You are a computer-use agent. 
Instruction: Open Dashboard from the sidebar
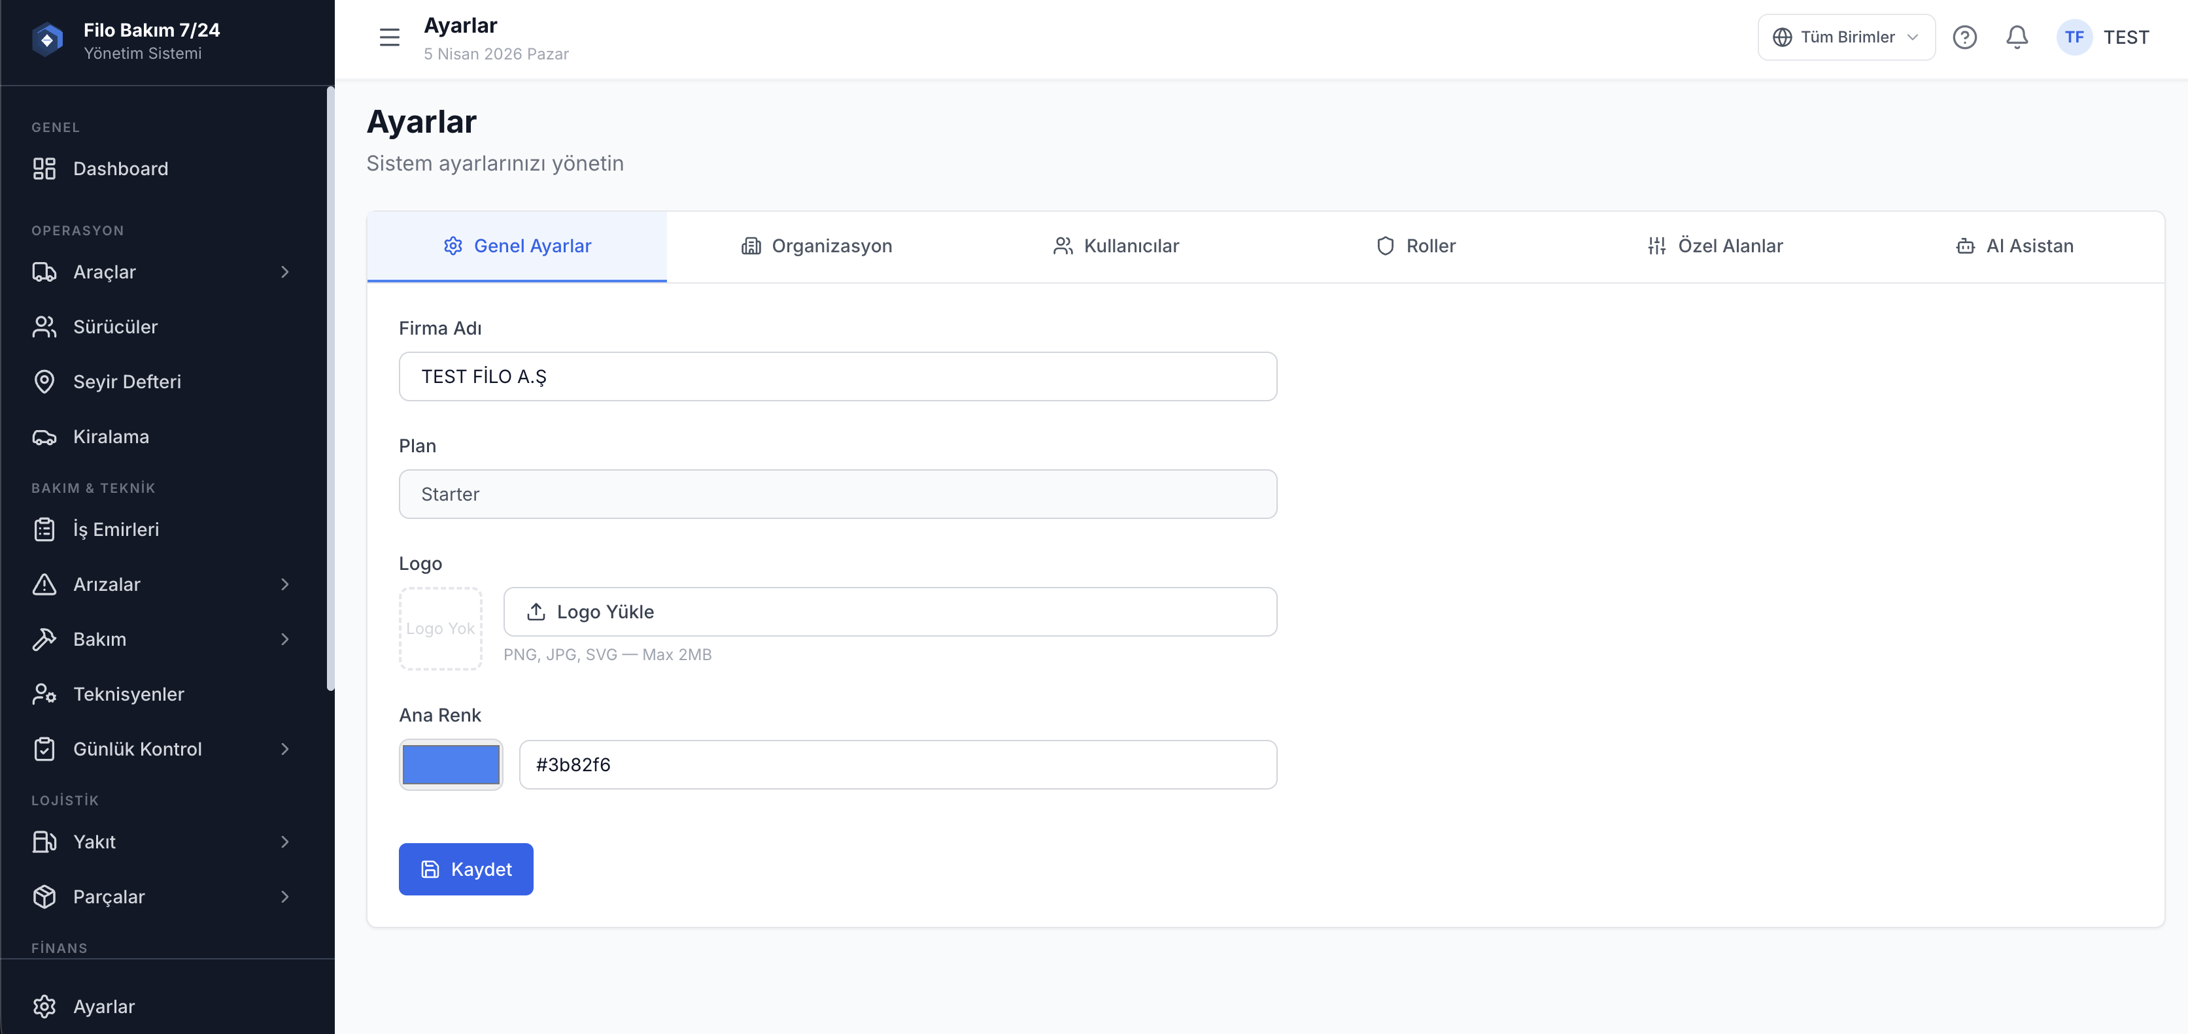pos(120,169)
